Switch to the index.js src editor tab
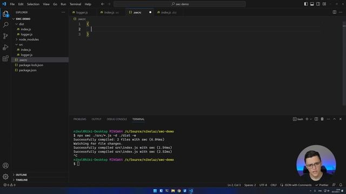Screen dimensions: 346x194 pyautogui.click(x=111, y=12)
